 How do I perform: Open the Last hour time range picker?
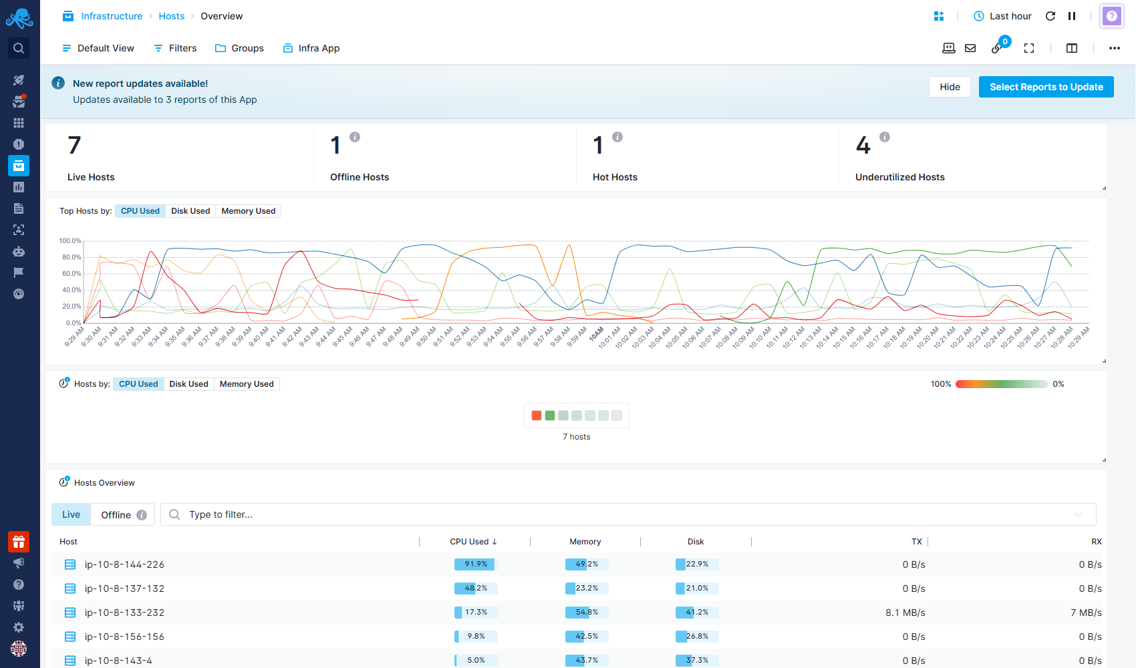[x=1002, y=16]
